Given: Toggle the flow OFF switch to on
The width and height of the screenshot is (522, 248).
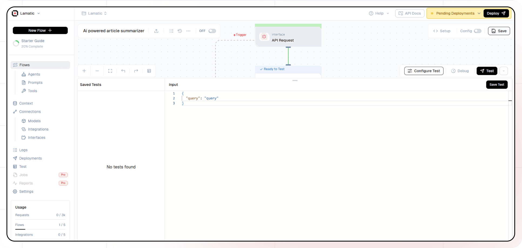Looking at the screenshot, I should pyautogui.click(x=212, y=31).
